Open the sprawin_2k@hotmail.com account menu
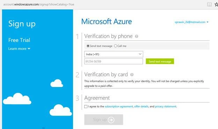Image resolution: width=218 pixels, height=129 pixels. click(191, 22)
